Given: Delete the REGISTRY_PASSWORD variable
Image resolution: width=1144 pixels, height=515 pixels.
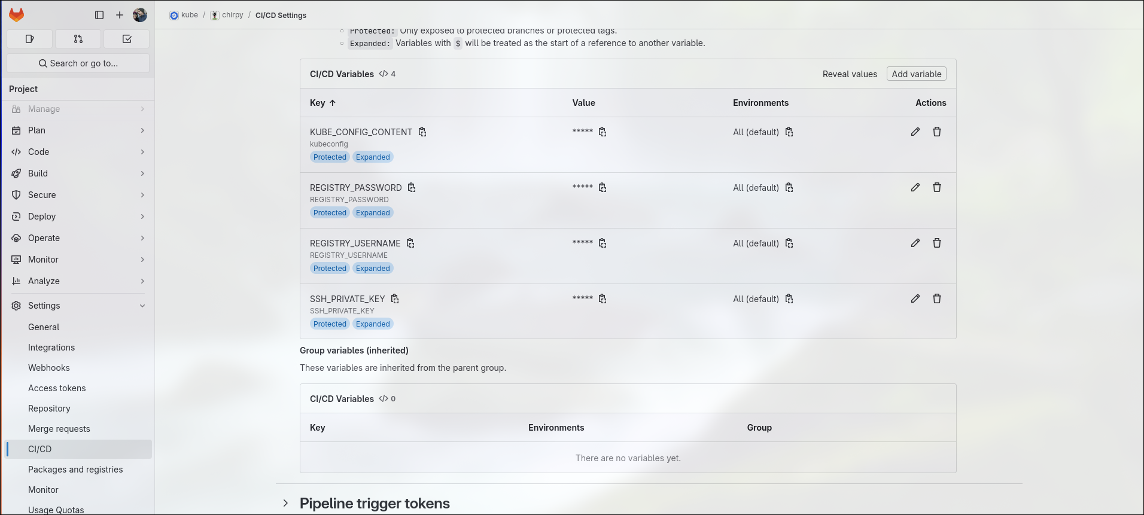Looking at the screenshot, I should point(936,187).
